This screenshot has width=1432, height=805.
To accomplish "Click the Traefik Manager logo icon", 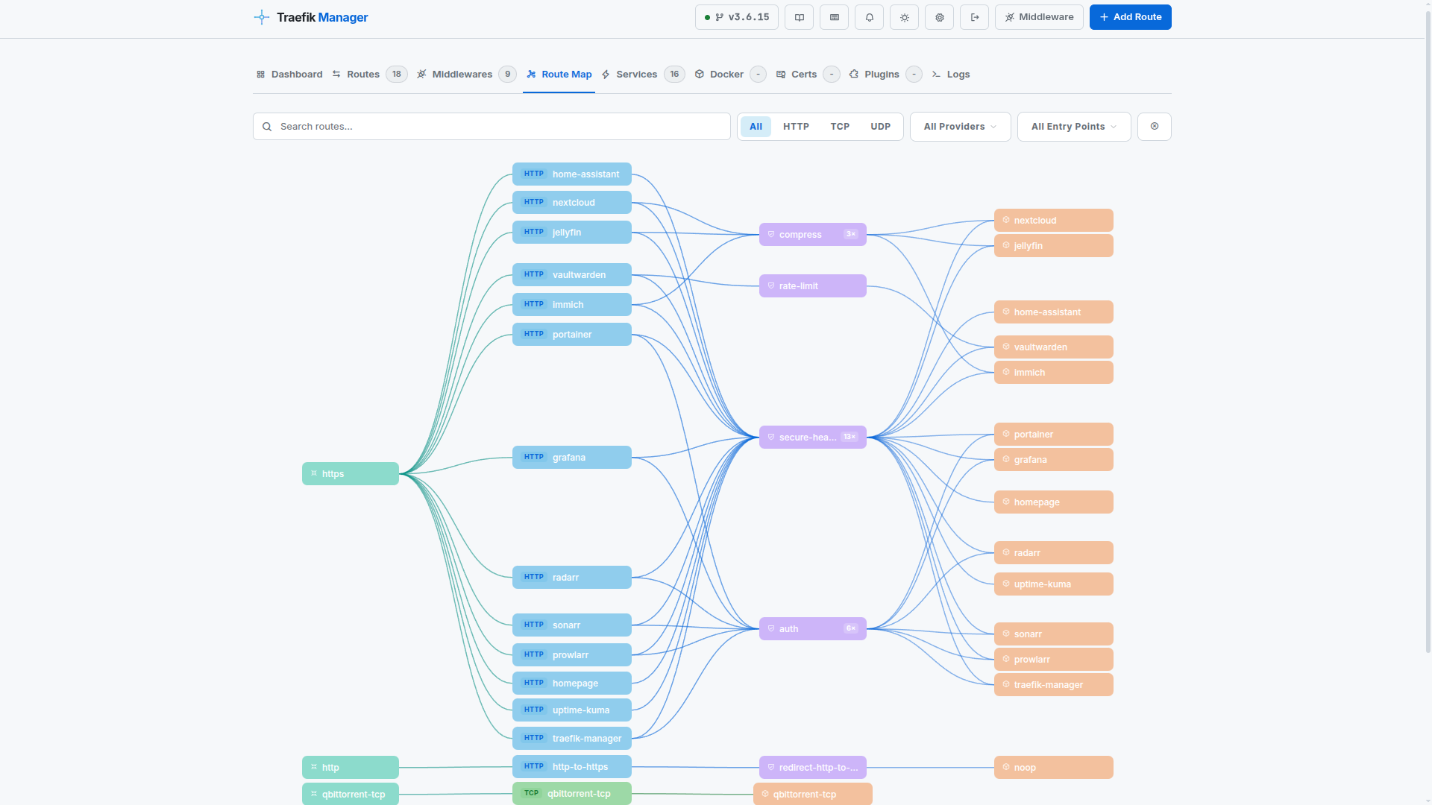I will tap(261, 17).
